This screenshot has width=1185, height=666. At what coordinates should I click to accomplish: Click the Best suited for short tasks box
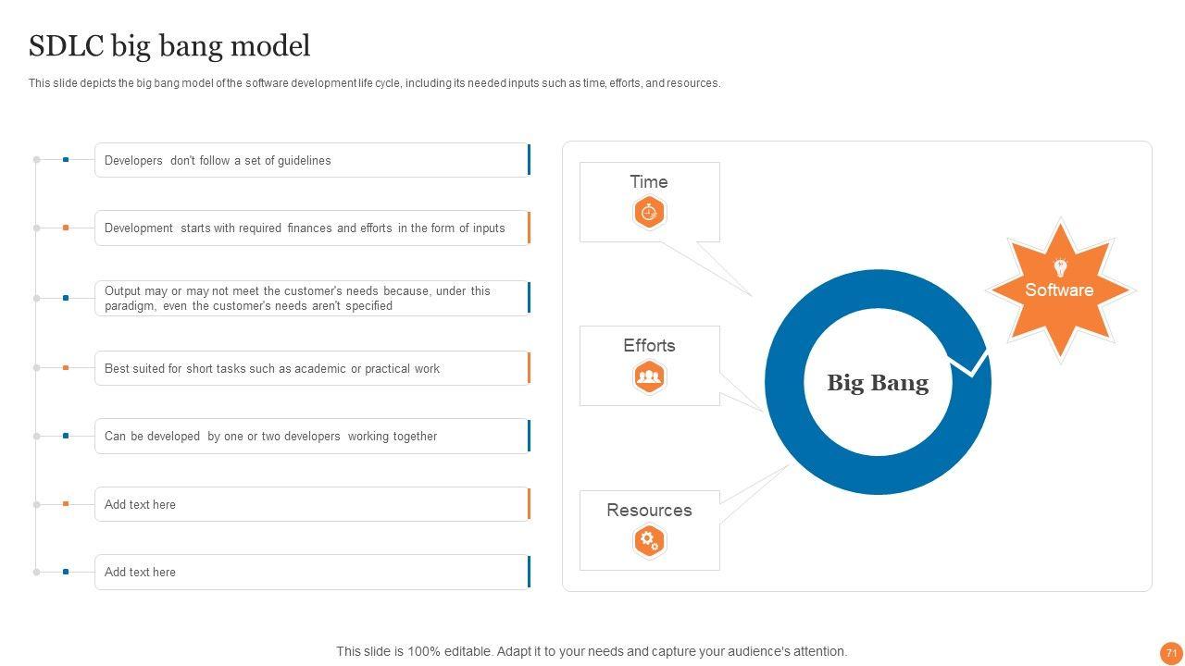pos(311,368)
